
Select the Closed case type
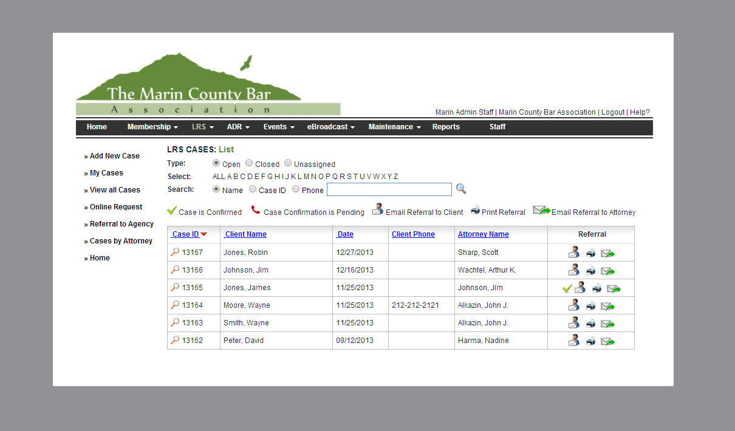[x=249, y=163]
